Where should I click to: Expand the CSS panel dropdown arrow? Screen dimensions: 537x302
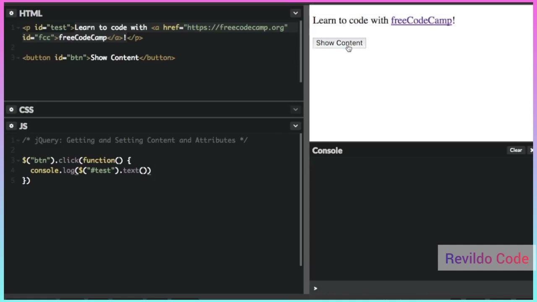(295, 109)
